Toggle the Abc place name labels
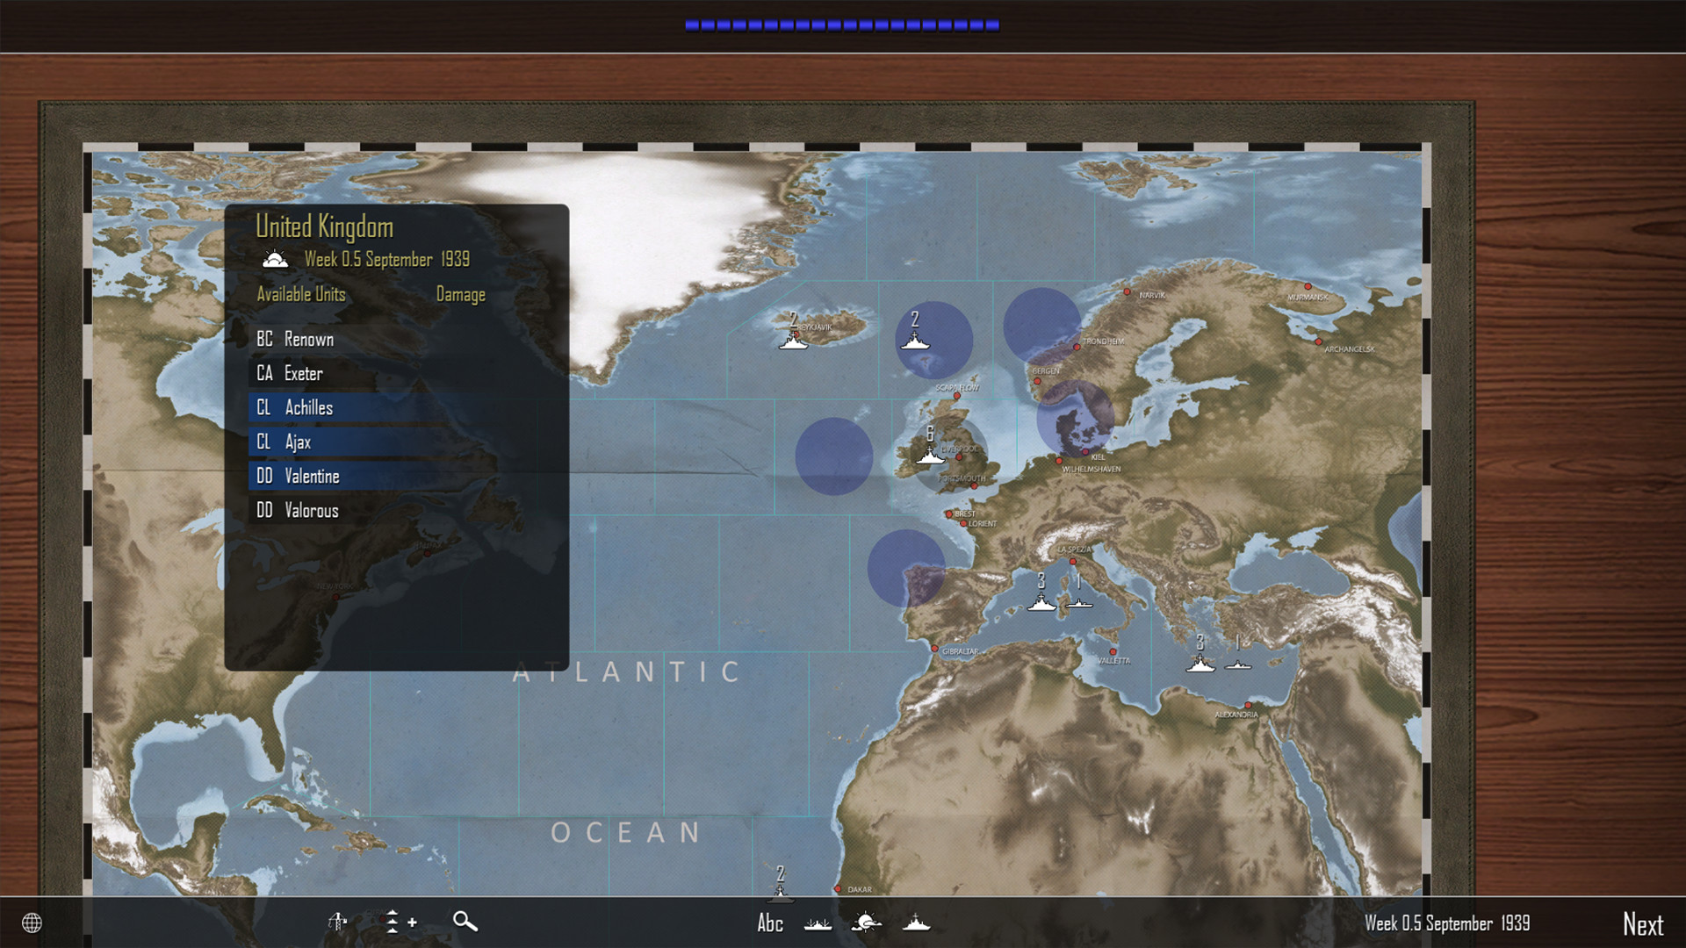The width and height of the screenshot is (1686, 948). 770,923
